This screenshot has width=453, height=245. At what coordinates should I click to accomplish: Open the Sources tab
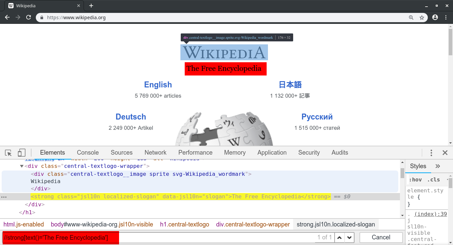click(x=122, y=153)
